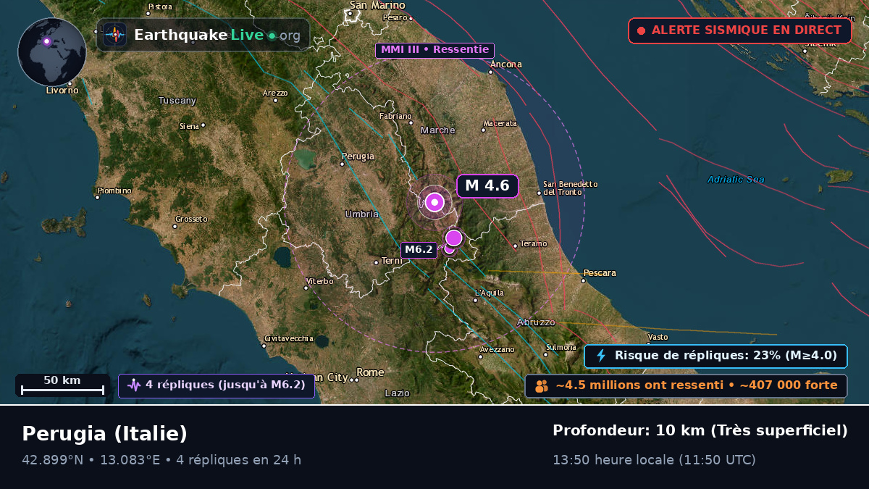869x489 pixels.
Task: Click the waveform icon beside 4 répliques
Action: pos(134,385)
